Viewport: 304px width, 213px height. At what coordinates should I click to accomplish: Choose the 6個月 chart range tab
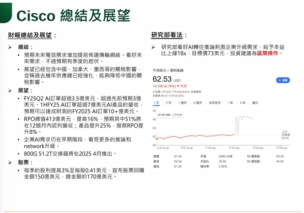click(198, 103)
